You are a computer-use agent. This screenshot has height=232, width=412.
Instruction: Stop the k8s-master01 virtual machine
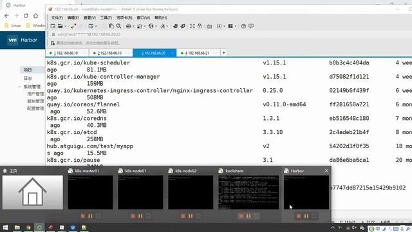point(83,216)
